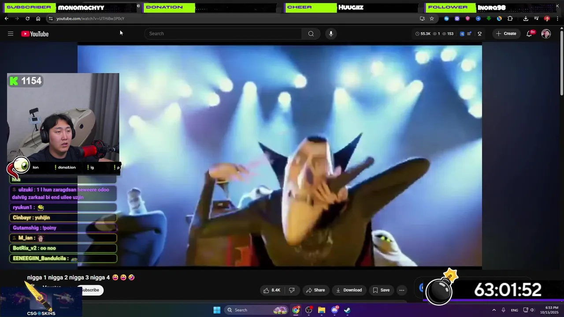Click the 153 views counter
The image size is (564, 317).
click(x=448, y=33)
